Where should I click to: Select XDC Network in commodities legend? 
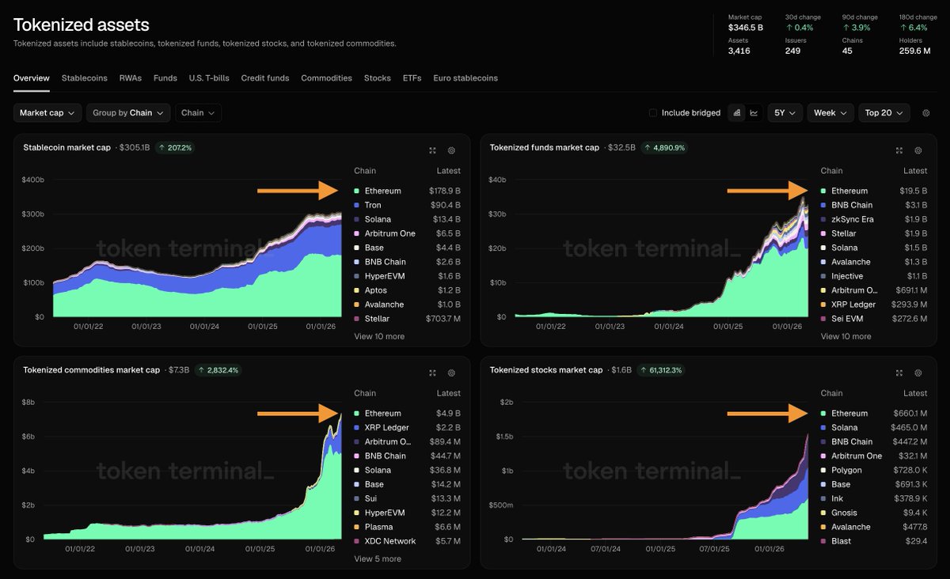click(390, 541)
